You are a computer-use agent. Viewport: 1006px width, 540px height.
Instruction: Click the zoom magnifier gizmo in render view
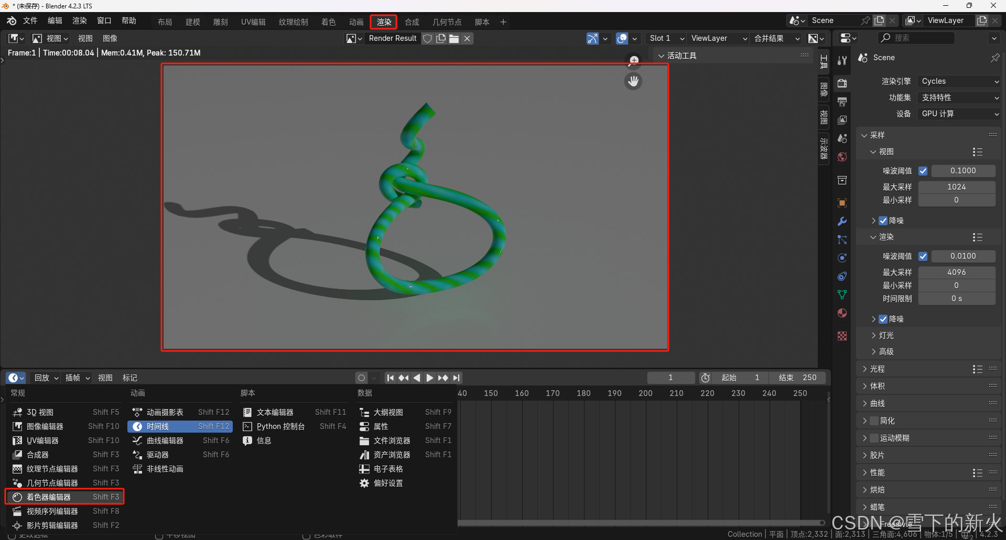pyautogui.click(x=634, y=61)
